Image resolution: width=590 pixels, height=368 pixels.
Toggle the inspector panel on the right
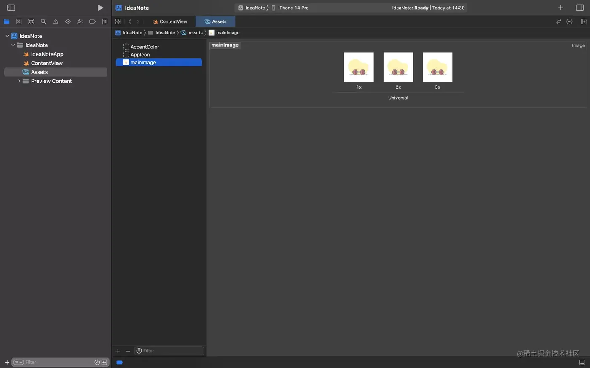580,8
